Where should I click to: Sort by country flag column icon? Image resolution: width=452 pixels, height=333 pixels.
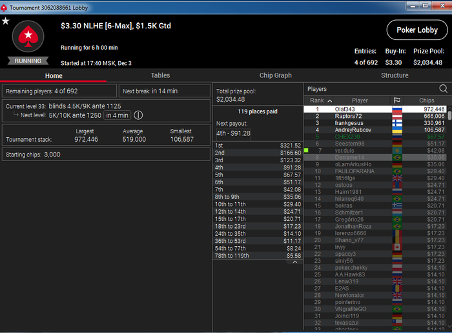click(x=396, y=100)
